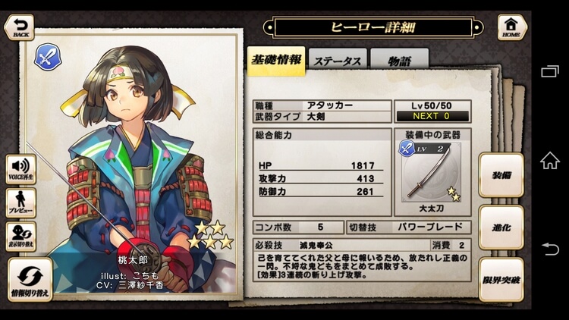Select the blue sword attribute badge

(x=48, y=57)
